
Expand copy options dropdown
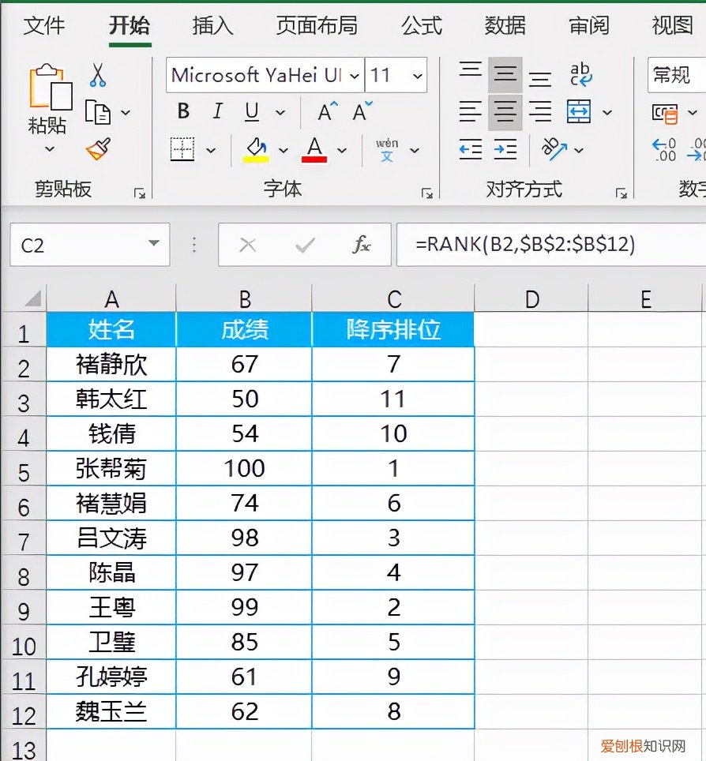click(126, 113)
